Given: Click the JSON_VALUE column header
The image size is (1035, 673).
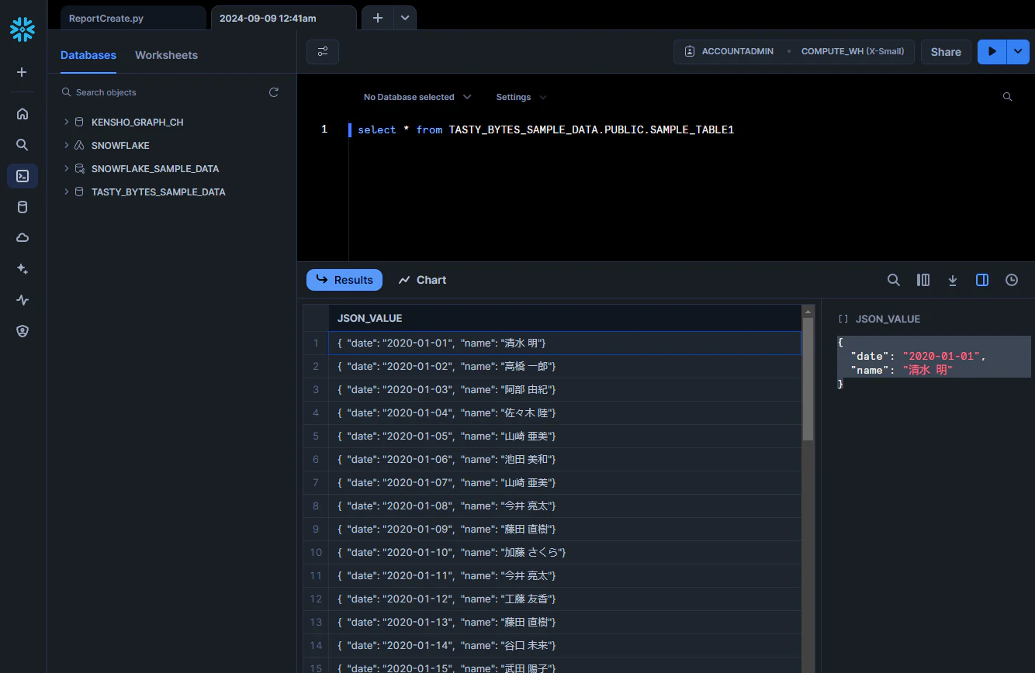Looking at the screenshot, I should point(564,318).
